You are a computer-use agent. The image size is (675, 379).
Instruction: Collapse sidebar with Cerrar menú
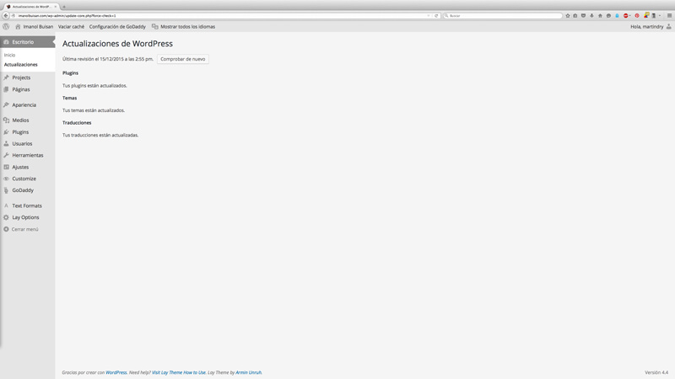click(24, 229)
